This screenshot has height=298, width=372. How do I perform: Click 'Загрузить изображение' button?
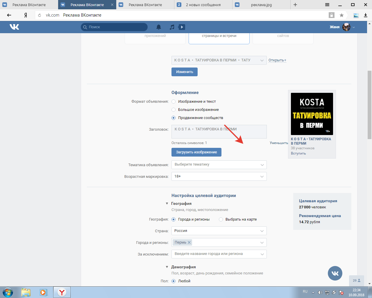tap(196, 152)
